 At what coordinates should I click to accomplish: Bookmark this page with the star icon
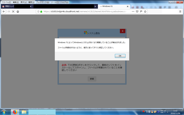pyautogui.click(x=145, y=11)
